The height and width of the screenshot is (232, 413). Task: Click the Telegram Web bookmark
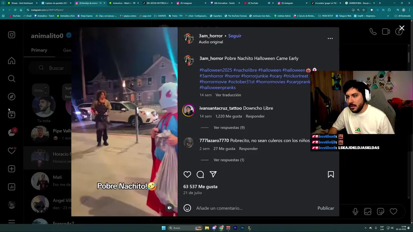[x=343, y=16]
